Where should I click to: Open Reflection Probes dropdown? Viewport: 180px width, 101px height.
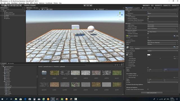[163, 27]
